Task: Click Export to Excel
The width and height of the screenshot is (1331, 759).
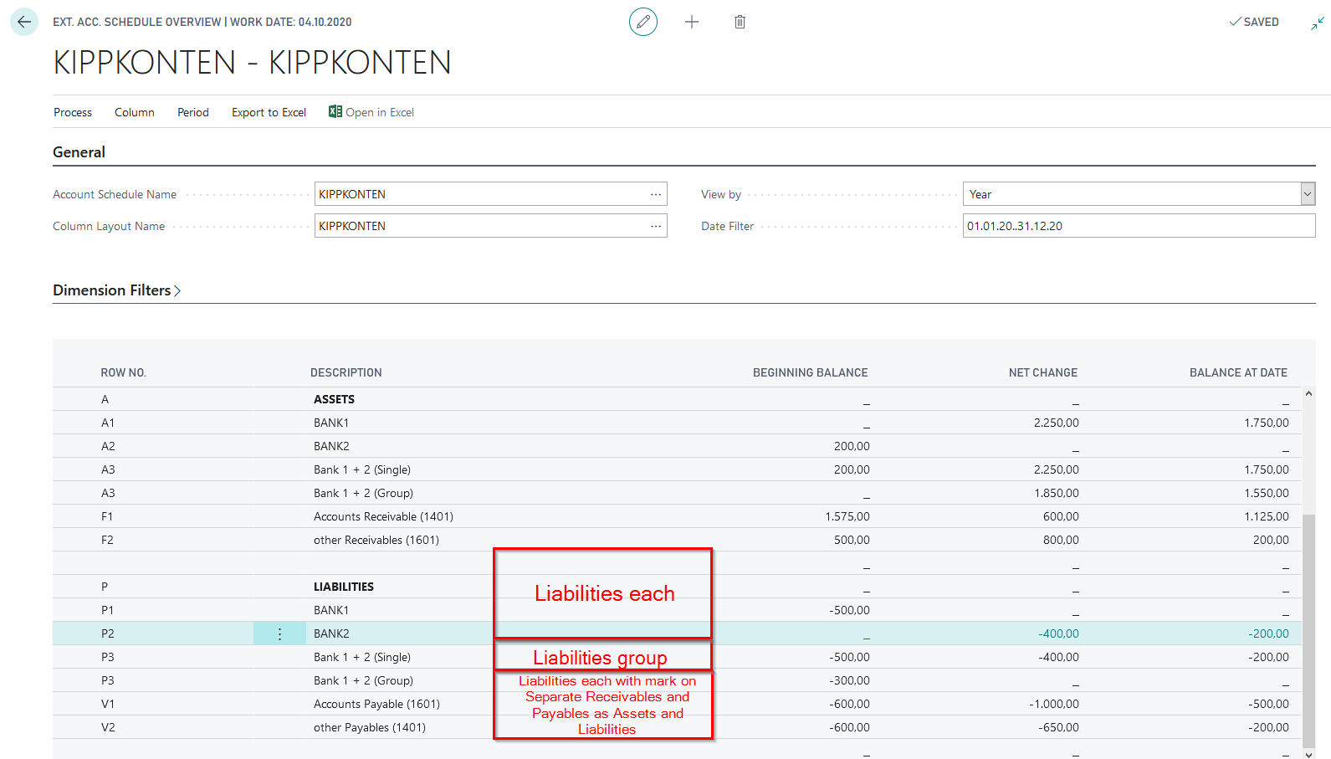Action: pos(269,112)
